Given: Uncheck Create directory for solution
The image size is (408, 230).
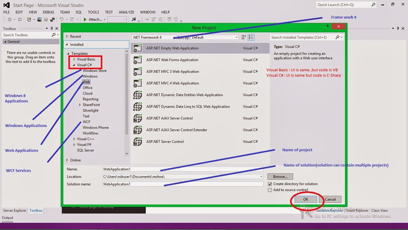Looking at the screenshot, I should click(x=269, y=184).
